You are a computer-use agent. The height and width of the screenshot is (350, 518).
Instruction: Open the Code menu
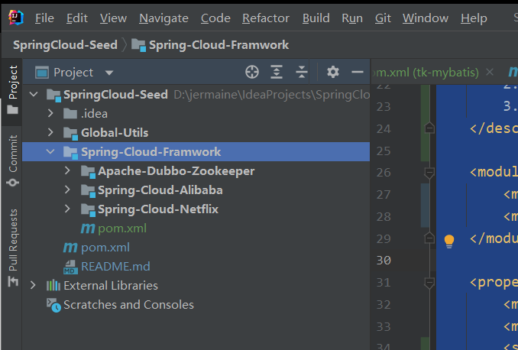215,18
